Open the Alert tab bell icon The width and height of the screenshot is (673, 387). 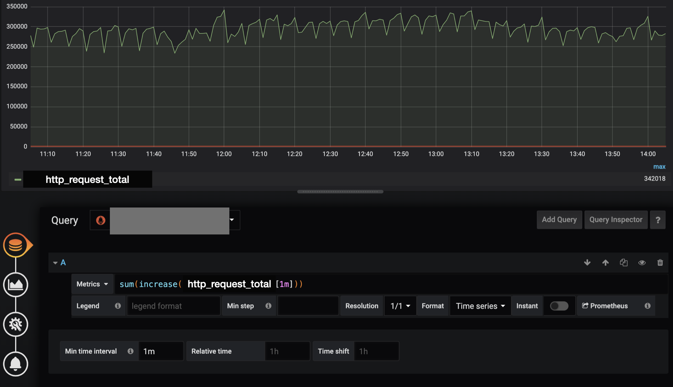pos(16,364)
